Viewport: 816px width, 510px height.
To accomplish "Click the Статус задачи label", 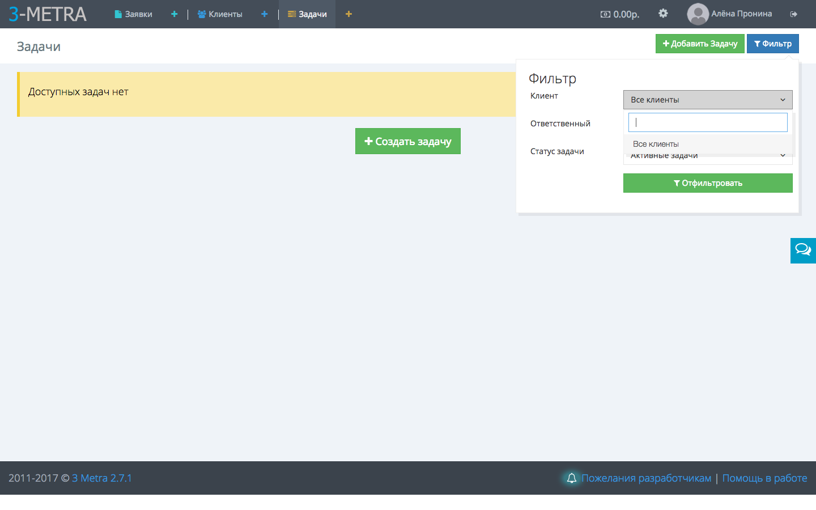I will (x=557, y=151).
